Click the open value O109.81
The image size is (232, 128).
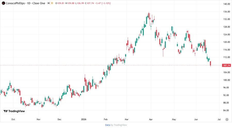point(60,3)
